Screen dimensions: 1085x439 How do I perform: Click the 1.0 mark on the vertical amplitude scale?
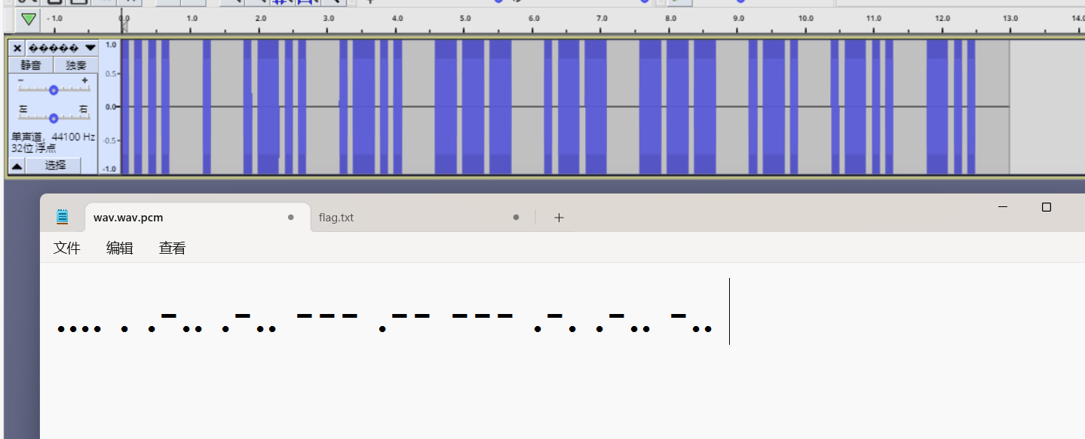coord(111,45)
